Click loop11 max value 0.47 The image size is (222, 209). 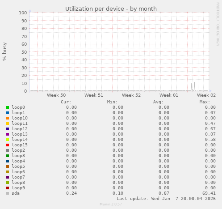coord(210,124)
